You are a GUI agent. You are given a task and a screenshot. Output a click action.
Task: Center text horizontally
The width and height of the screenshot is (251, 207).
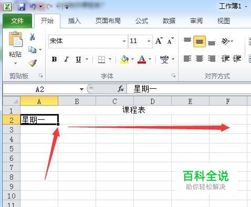click(x=200, y=58)
